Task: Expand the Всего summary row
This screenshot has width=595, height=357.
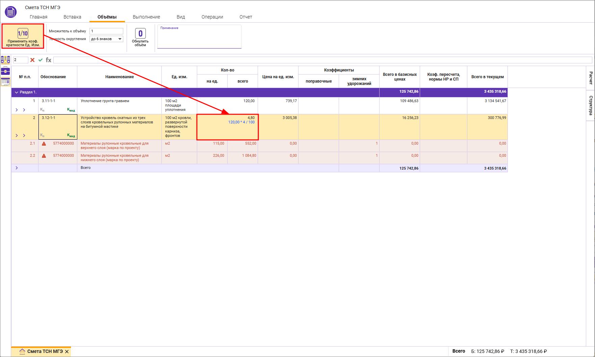Action: pos(17,168)
